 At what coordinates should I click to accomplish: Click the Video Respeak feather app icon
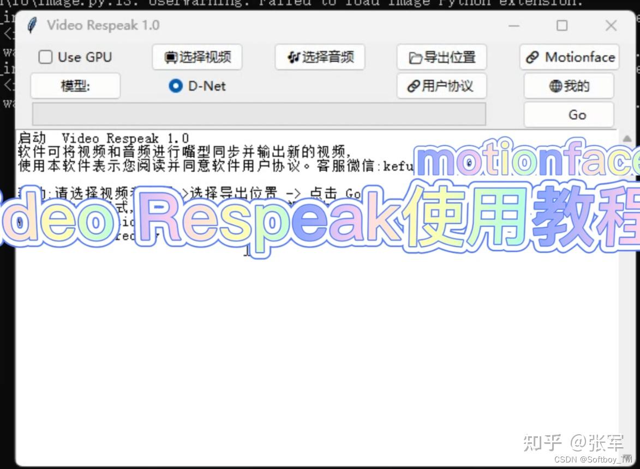click(32, 25)
